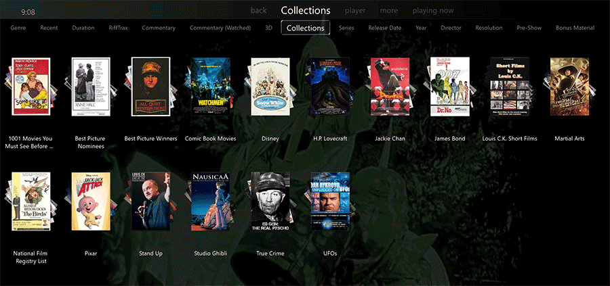Select the Year tab
The width and height of the screenshot is (610, 286).
421,28
